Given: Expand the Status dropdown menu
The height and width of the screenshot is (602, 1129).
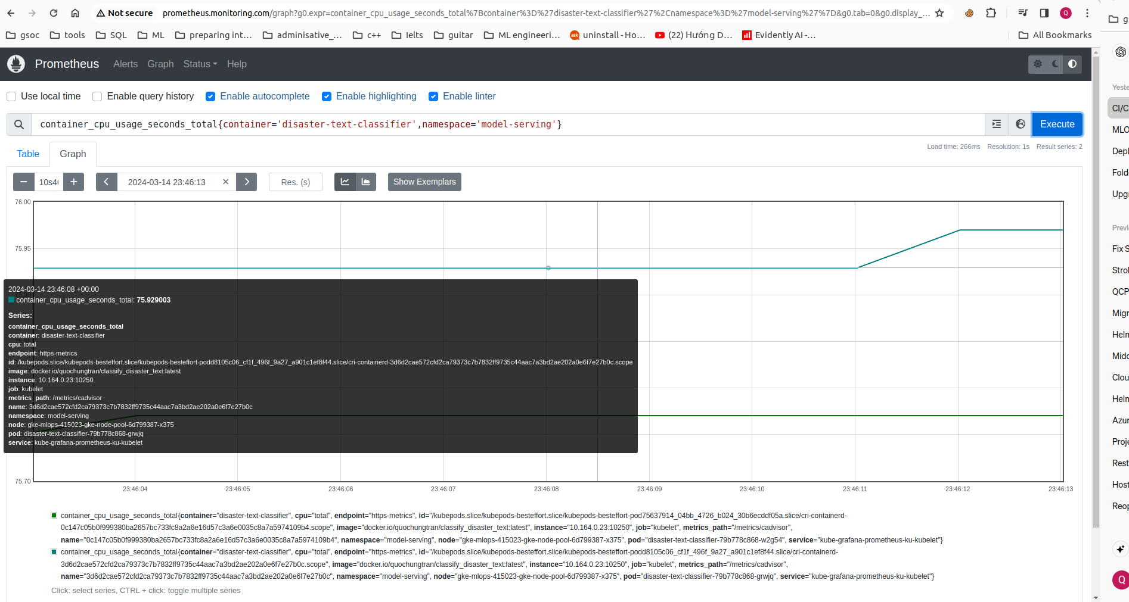Looking at the screenshot, I should [x=200, y=64].
